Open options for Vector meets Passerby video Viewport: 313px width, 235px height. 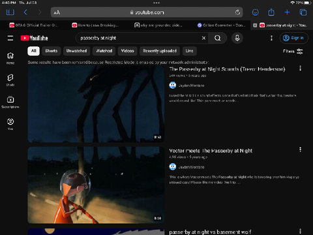coord(300,149)
